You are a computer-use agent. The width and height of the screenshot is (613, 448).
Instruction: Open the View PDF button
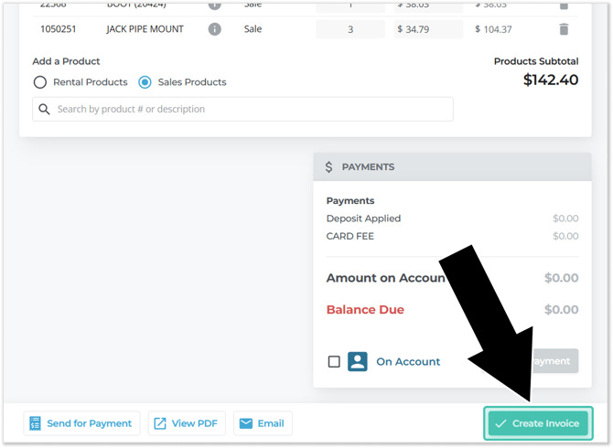tap(186, 423)
